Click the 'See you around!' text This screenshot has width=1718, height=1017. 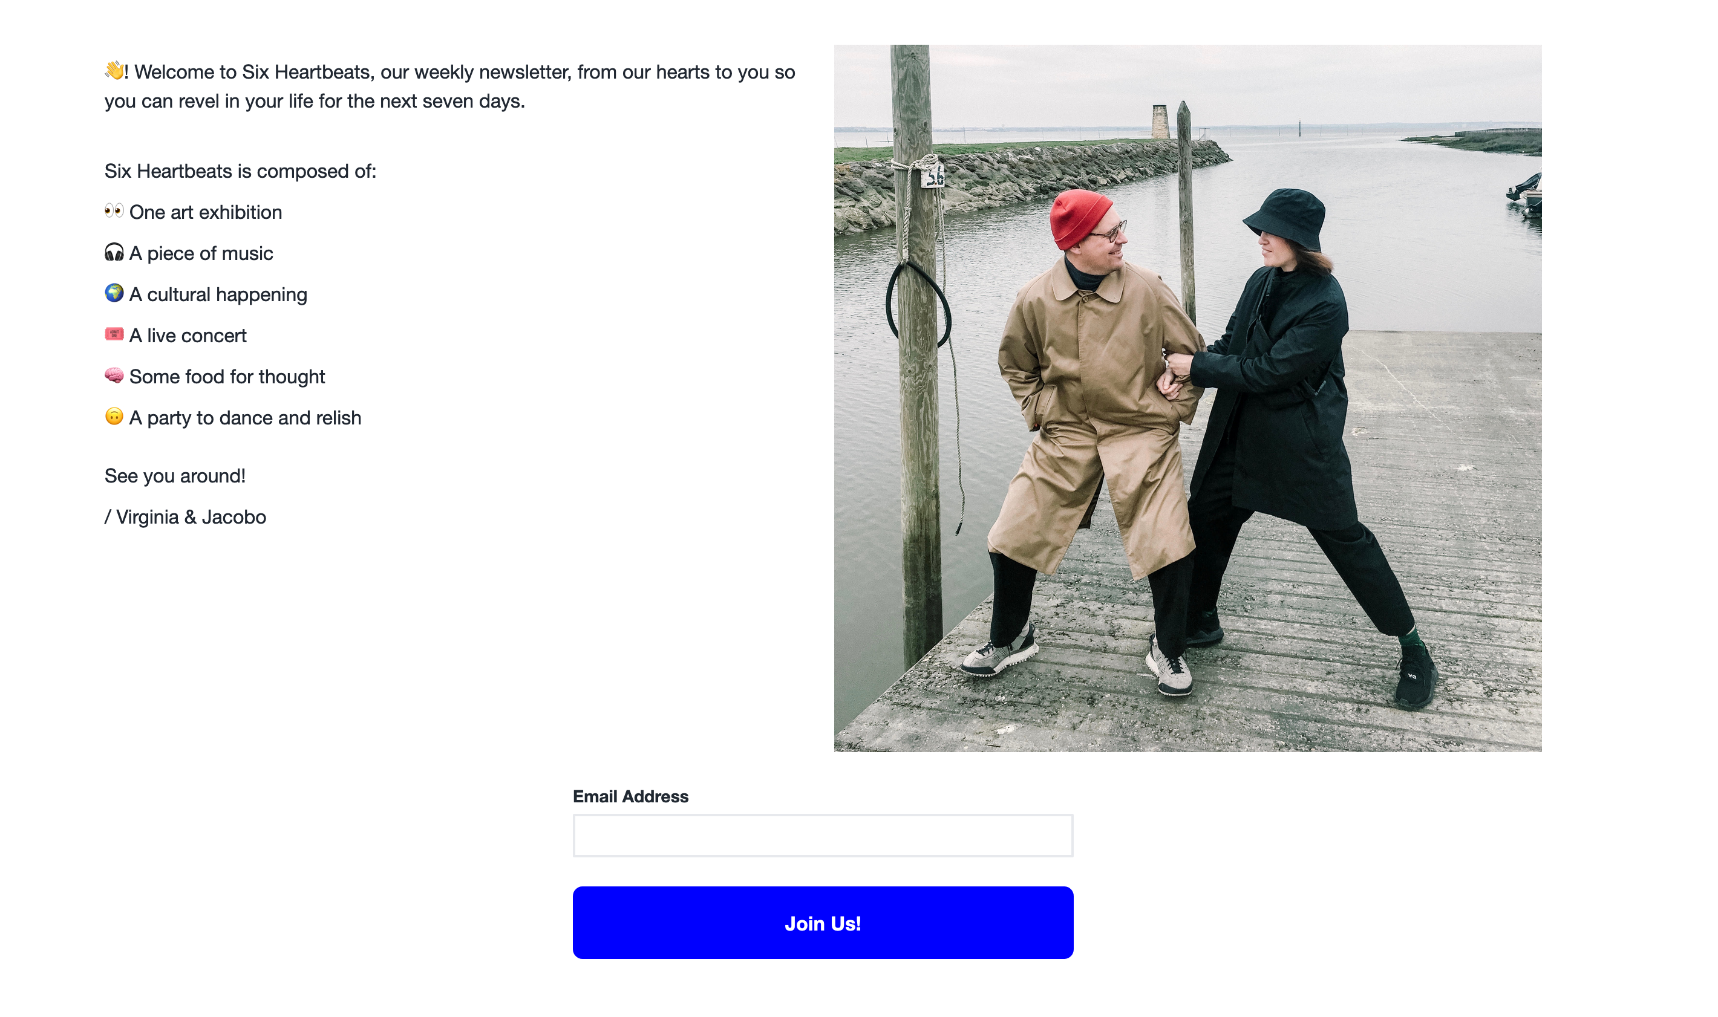point(175,476)
